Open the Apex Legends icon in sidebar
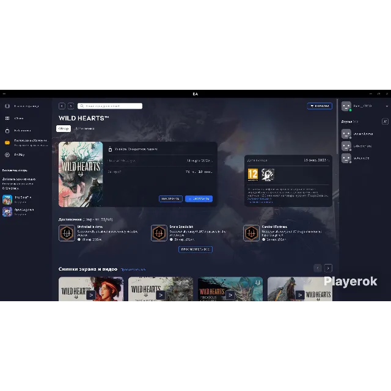The width and height of the screenshot is (391, 391). coord(7,212)
